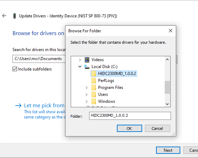198x158 pixels.
Task: Expand the Videos tree node
Action: (x=80, y=60)
